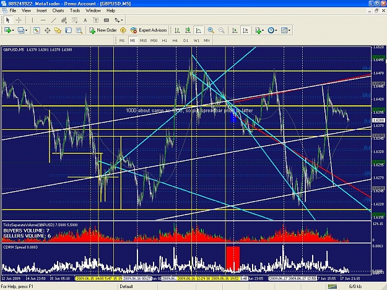
Task: Click 'CDRW Spread 0.0003' indicator label
Action: (x=20, y=247)
